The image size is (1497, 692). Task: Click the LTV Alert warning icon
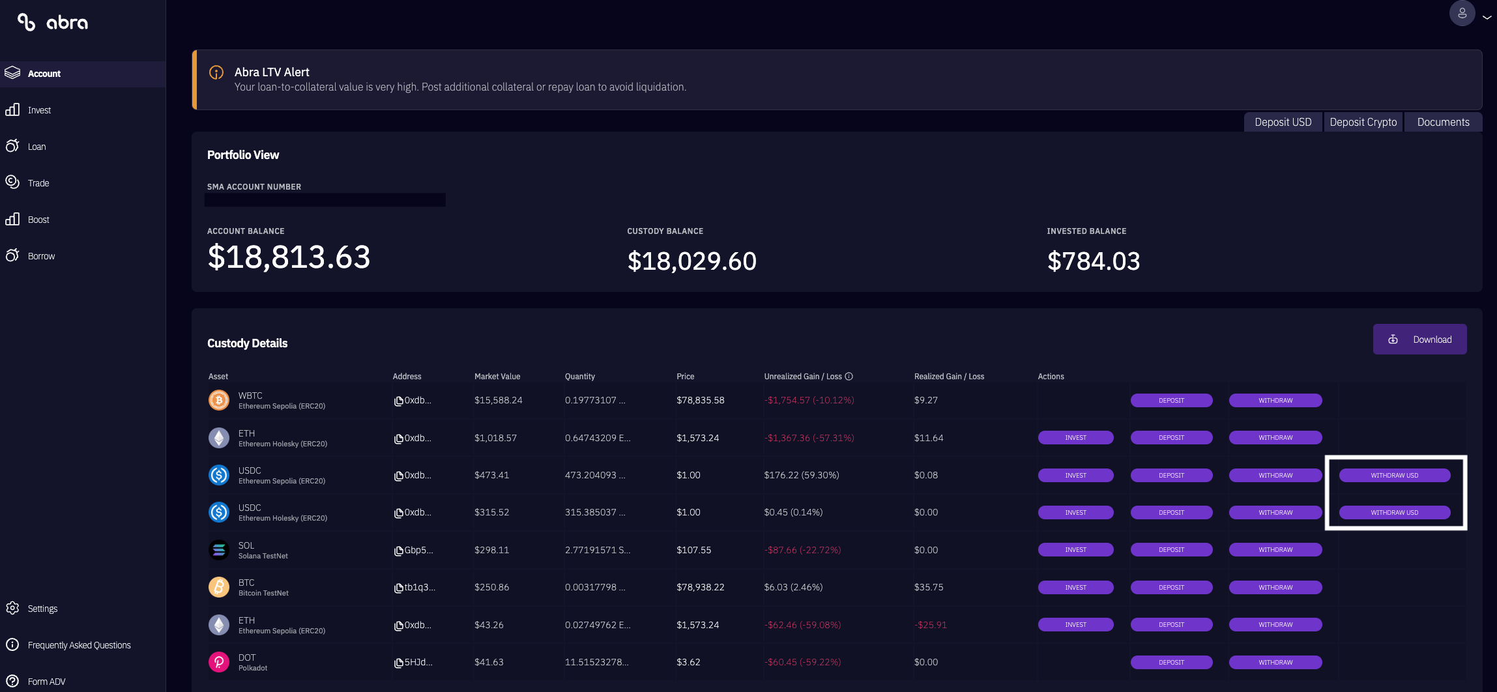(216, 72)
